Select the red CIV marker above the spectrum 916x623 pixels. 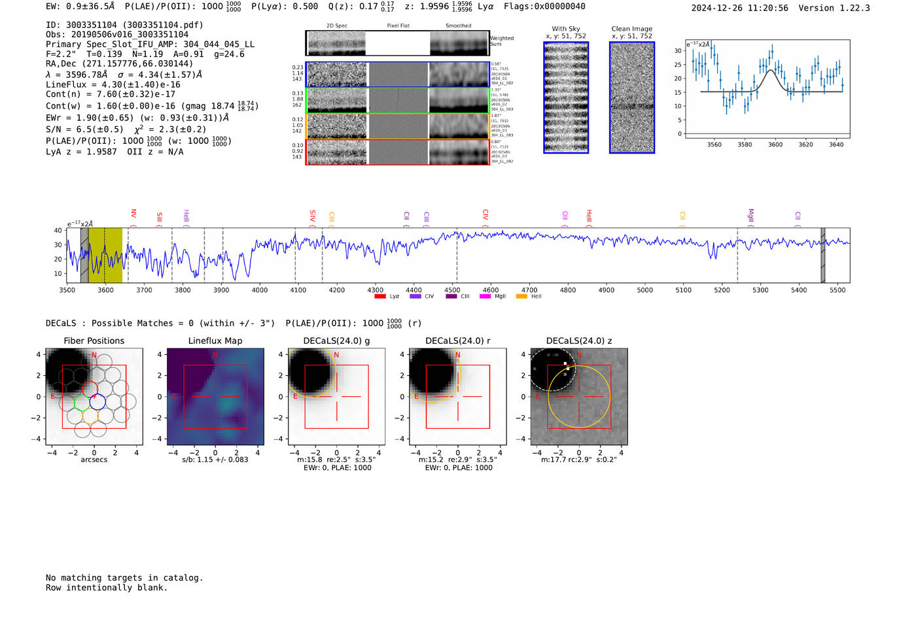[485, 214]
